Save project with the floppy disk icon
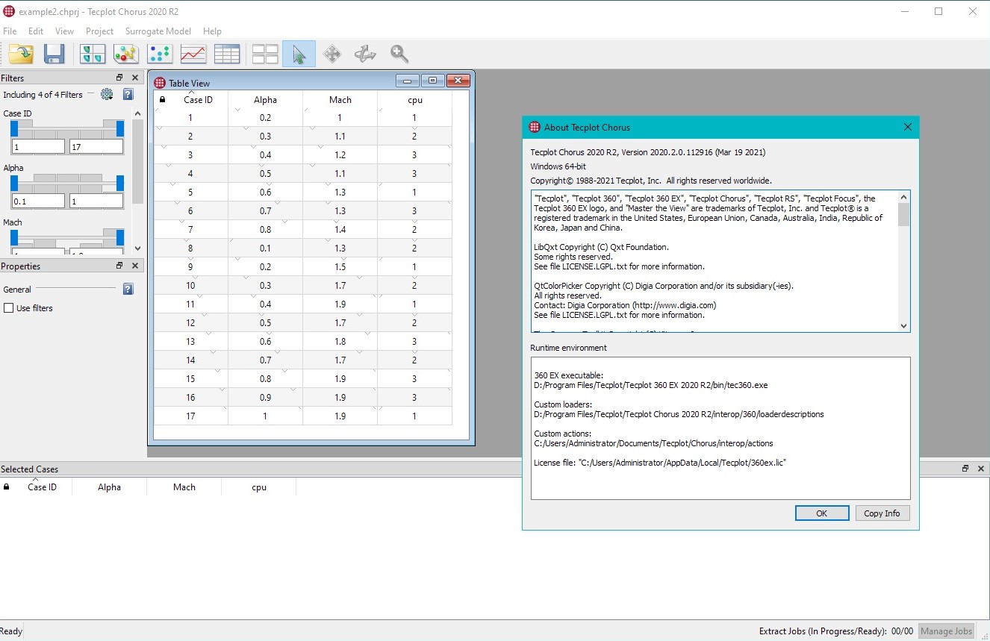Viewport: 990px width, 641px height. click(55, 54)
